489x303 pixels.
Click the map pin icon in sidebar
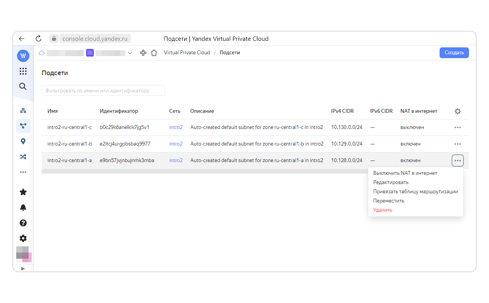click(23, 141)
